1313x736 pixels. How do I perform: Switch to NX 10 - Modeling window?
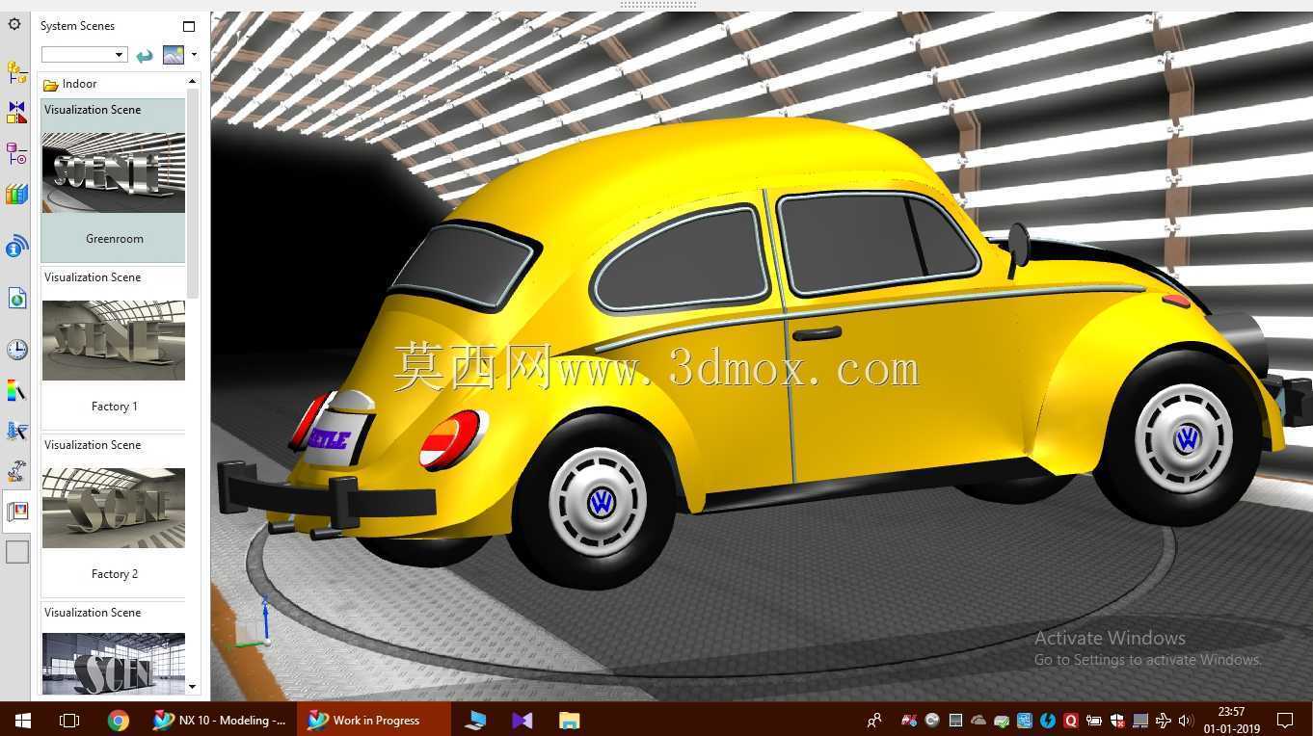pyautogui.click(x=220, y=720)
